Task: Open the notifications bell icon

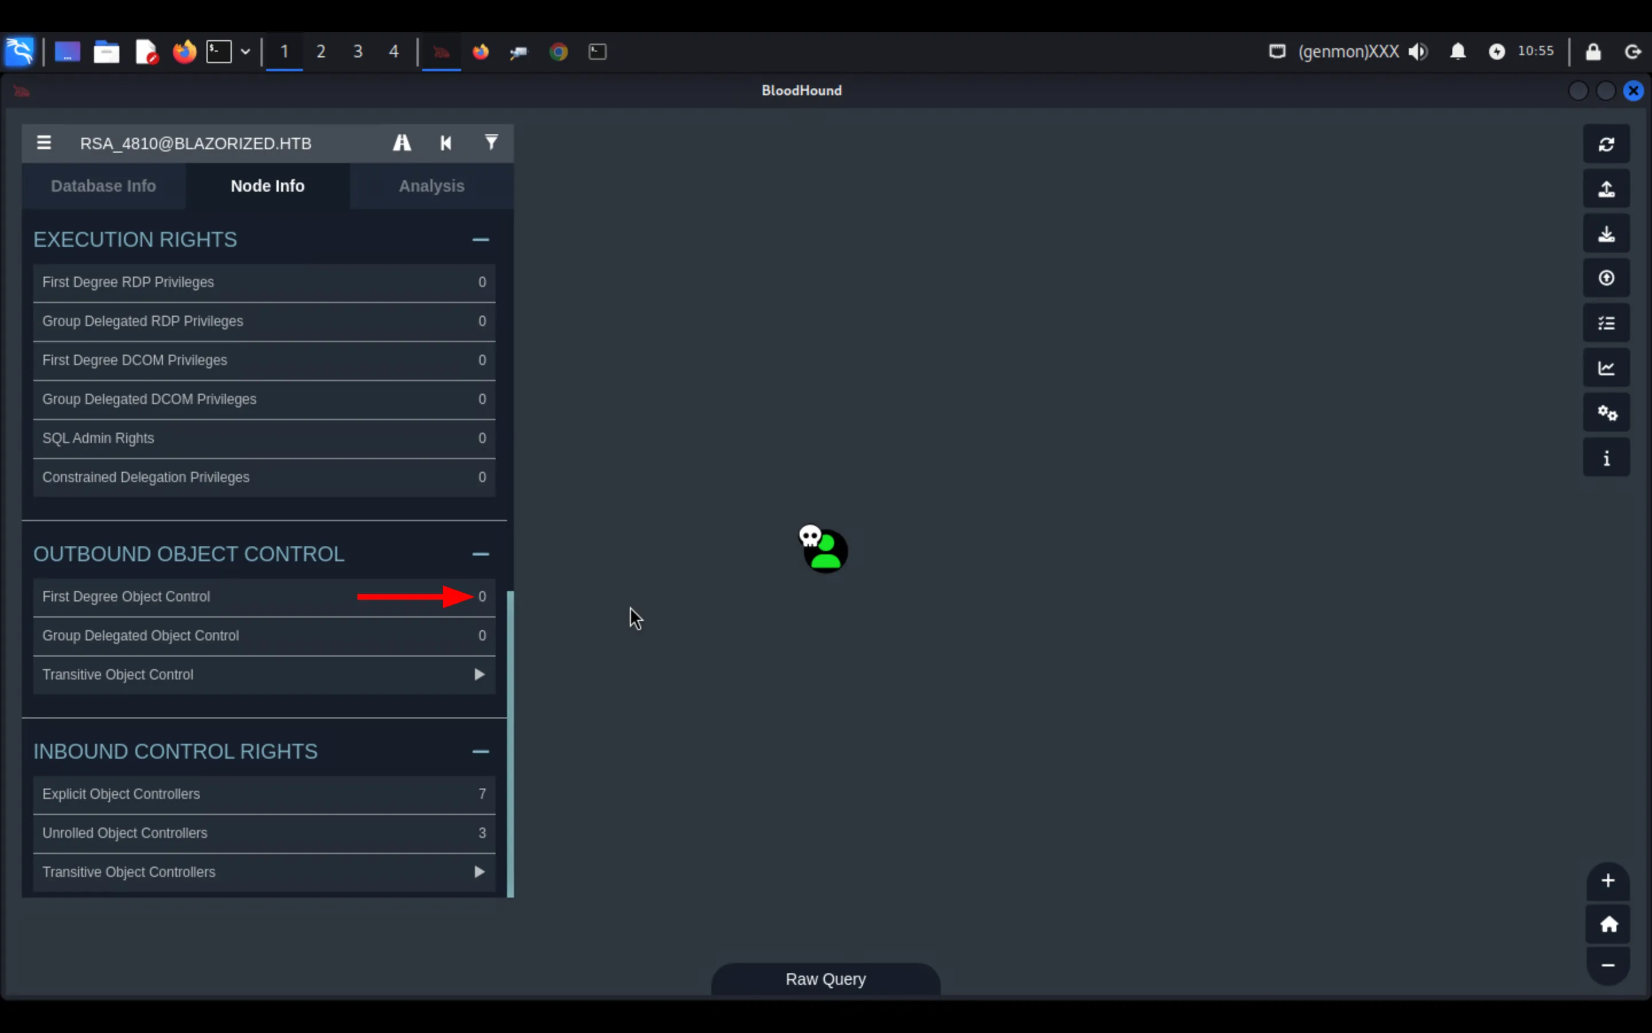Action: [x=1458, y=51]
